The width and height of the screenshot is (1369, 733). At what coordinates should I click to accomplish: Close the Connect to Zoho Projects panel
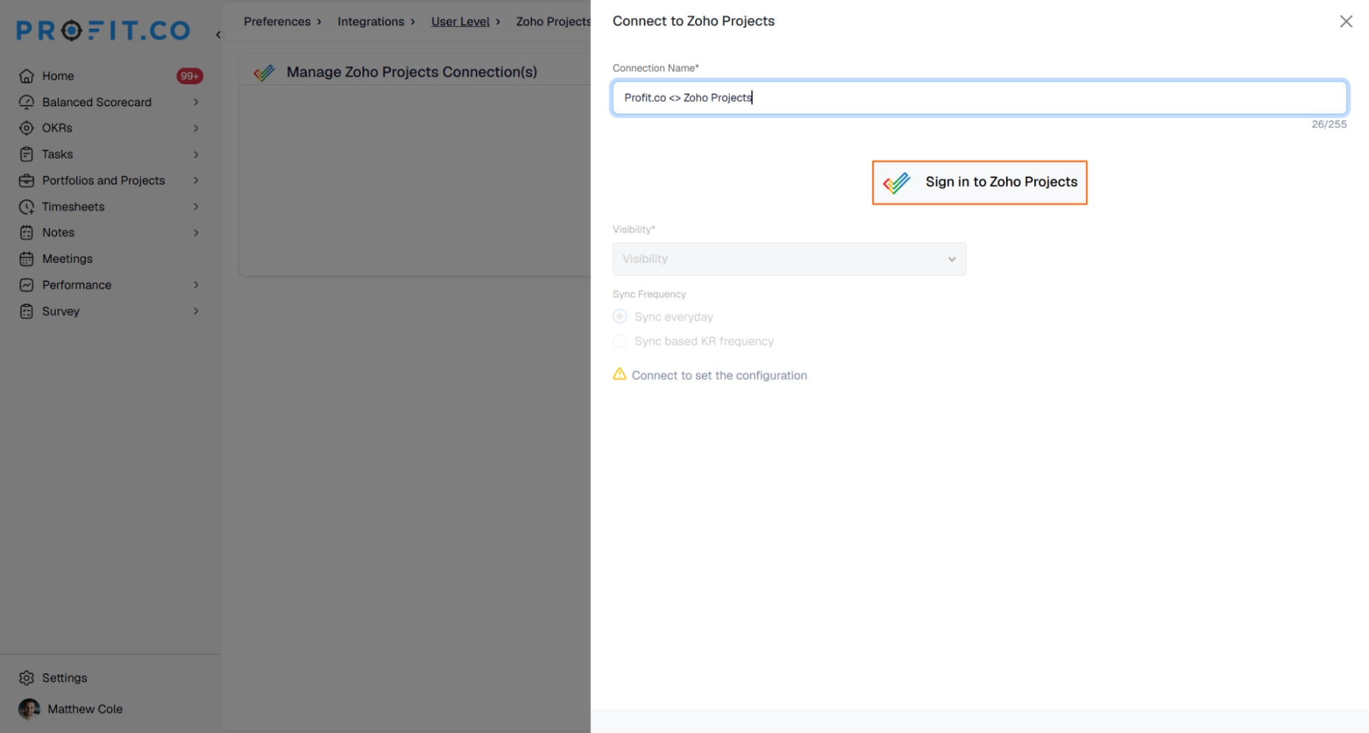coord(1346,21)
